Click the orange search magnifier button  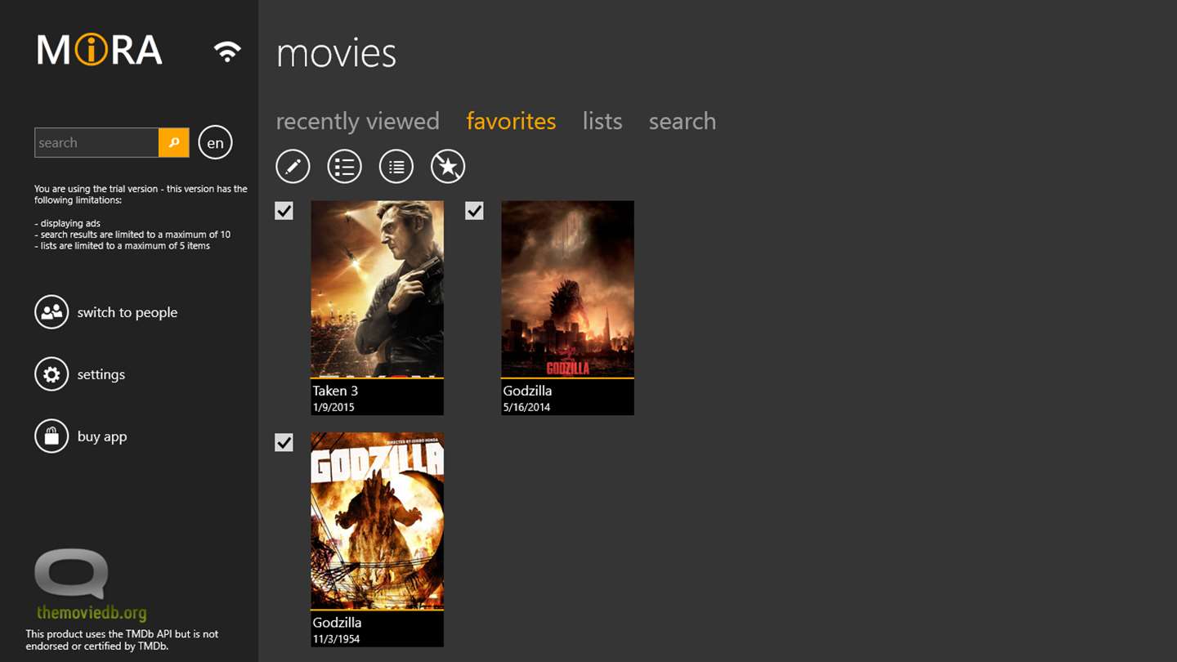pos(174,142)
